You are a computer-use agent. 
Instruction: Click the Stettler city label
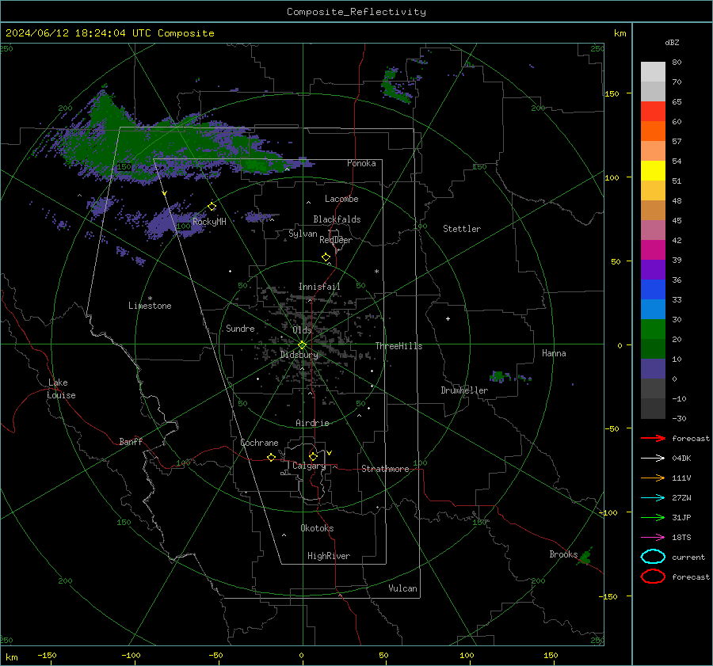click(x=462, y=229)
